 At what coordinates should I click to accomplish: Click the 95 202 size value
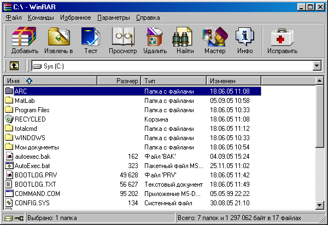(x=129, y=194)
